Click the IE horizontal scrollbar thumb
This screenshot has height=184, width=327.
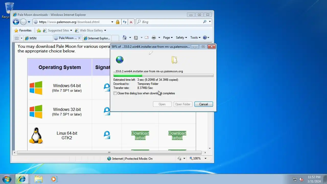109,153
